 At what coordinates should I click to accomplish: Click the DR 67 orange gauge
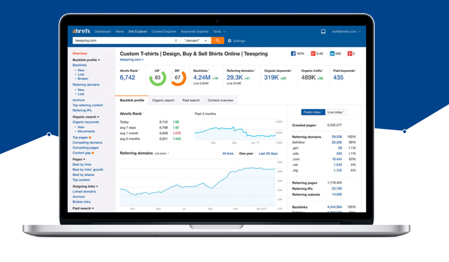click(x=178, y=77)
